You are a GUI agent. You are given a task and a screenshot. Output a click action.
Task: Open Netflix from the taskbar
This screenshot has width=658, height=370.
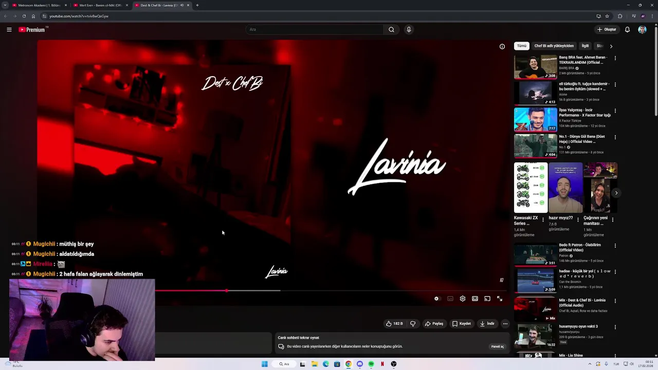382,364
